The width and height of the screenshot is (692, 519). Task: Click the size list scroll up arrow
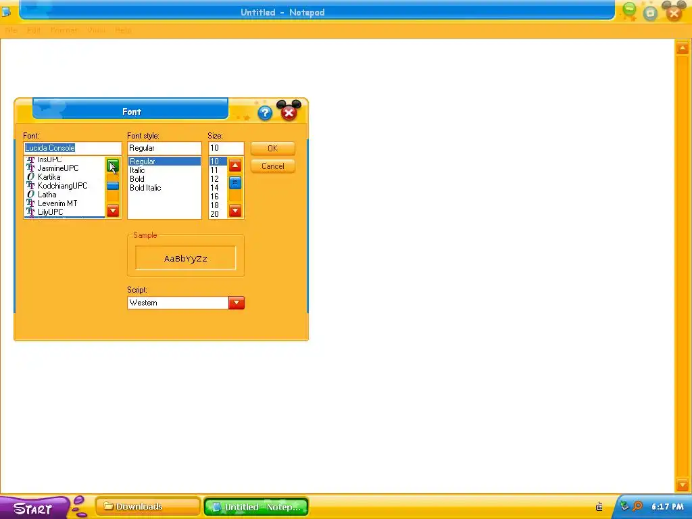click(235, 166)
